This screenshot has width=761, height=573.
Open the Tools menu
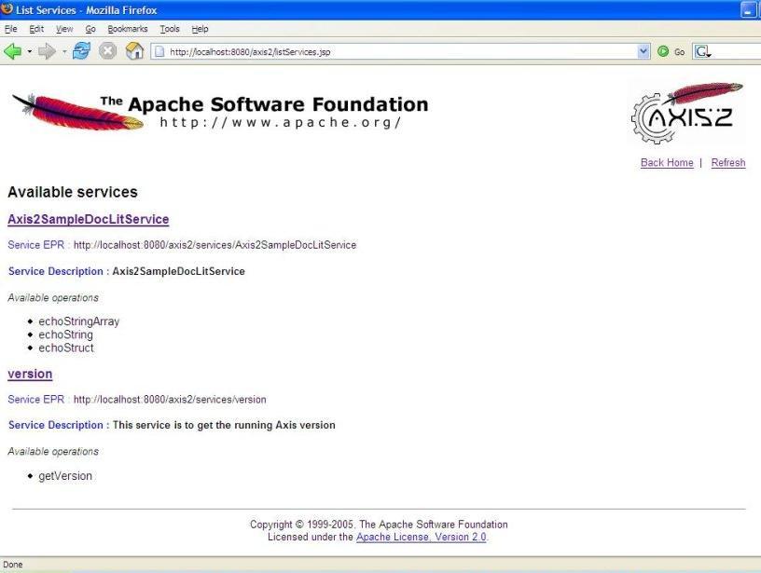[170, 29]
